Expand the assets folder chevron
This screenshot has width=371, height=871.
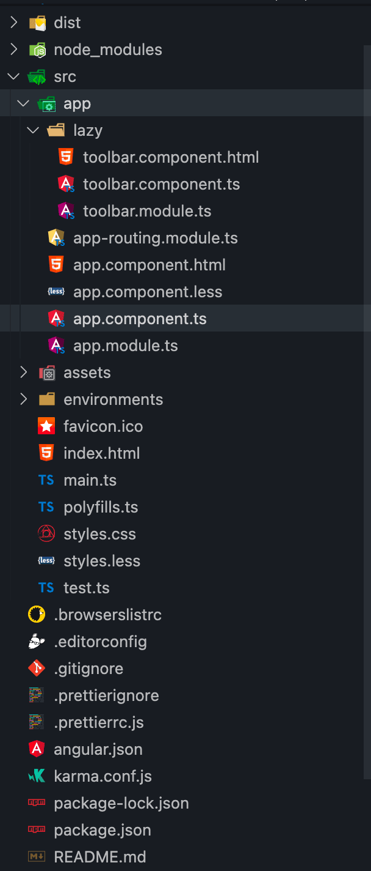coord(24,372)
